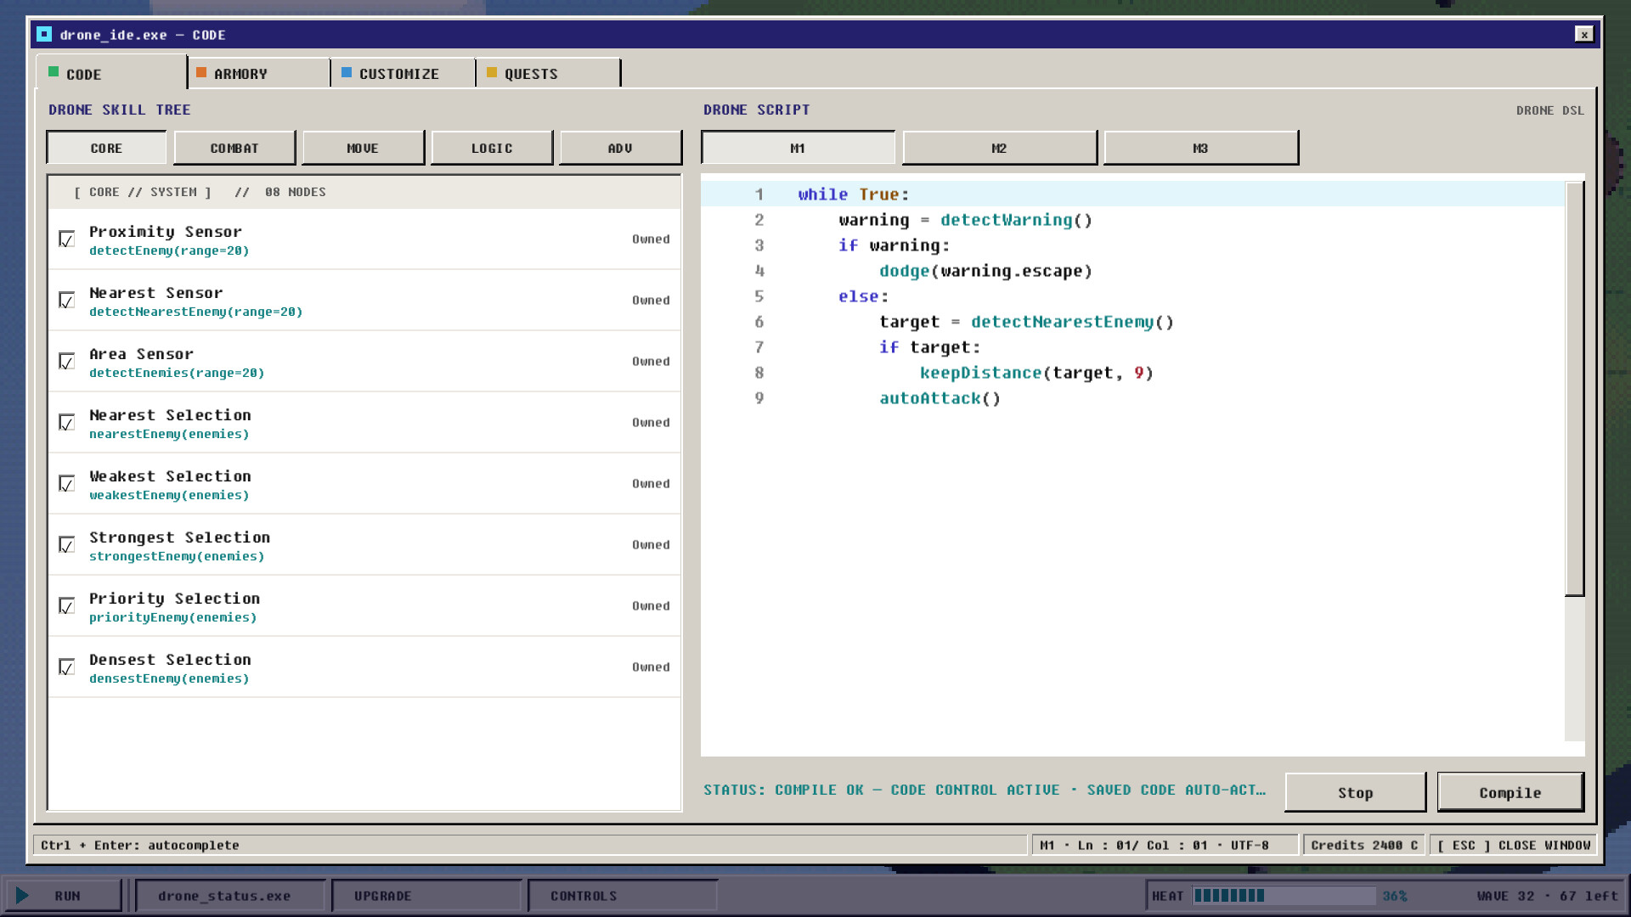Image resolution: width=1631 pixels, height=917 pixels.
Task: Click the Credits 2400 C indicator
Action: coord(1363,845)
